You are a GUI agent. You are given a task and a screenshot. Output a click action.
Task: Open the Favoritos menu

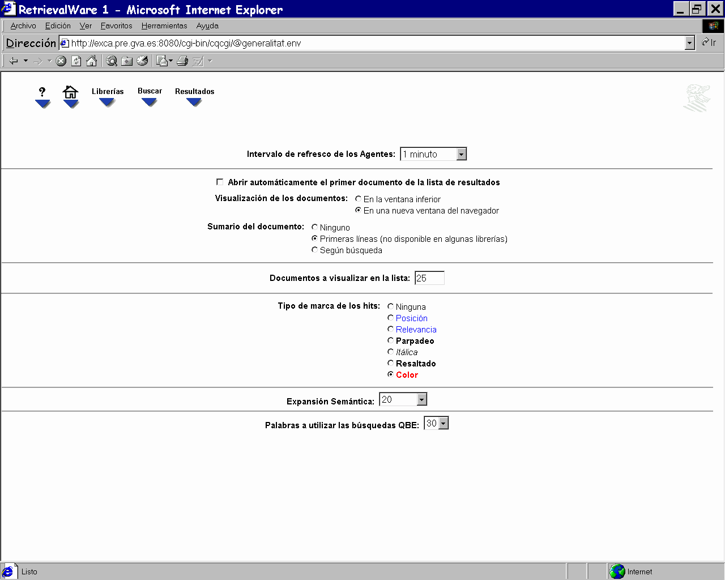pyautogui.click(x=116, y=26)
